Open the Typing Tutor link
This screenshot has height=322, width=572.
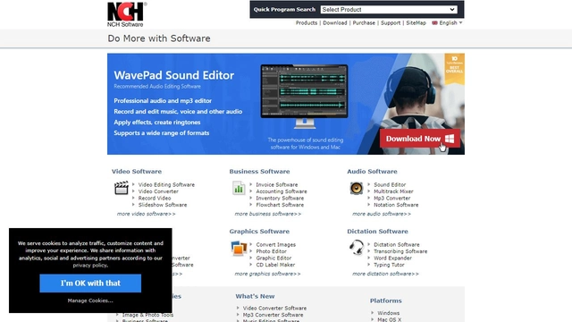(x=389, y=265)
